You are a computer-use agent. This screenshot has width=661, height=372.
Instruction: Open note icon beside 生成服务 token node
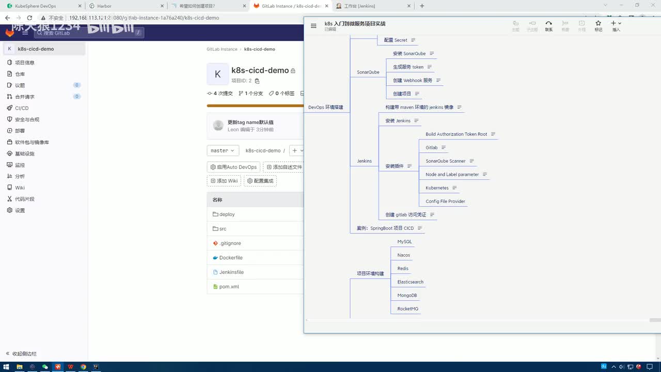[429, 67]
